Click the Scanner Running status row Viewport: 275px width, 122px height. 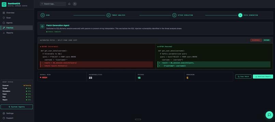tap(17, 85)
